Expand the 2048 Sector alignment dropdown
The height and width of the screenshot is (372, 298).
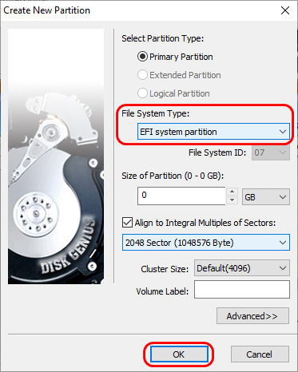(x=206, y=243)
